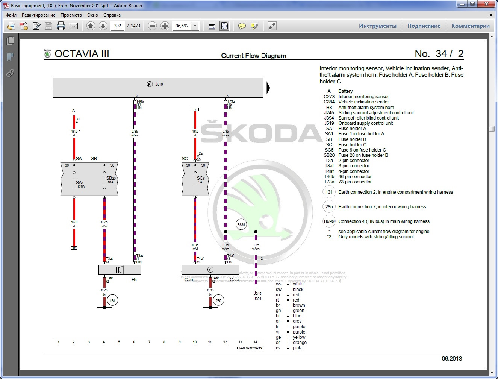Image resolution: width=498 pixels, height=379 pixels.
Task: Click 'Connection 4 (LIN bus)' description
Action: tap(384, 221)
